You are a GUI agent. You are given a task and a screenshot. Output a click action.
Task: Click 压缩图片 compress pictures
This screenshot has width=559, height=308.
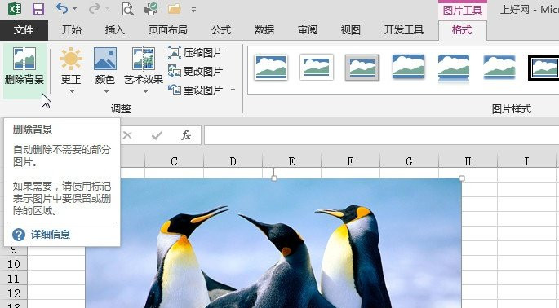coord(195,53)
